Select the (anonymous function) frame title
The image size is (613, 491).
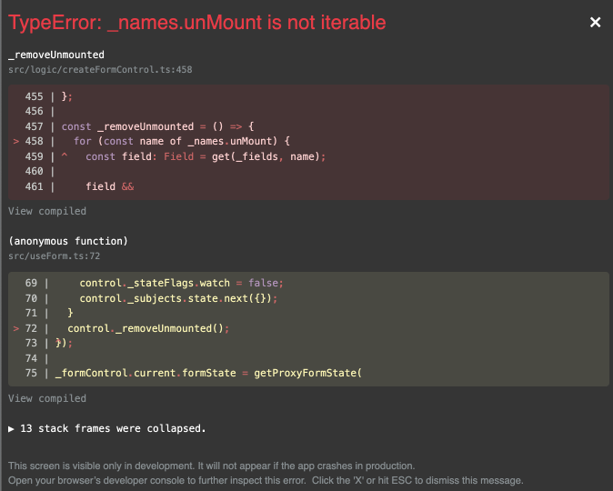tap(68, 241)
